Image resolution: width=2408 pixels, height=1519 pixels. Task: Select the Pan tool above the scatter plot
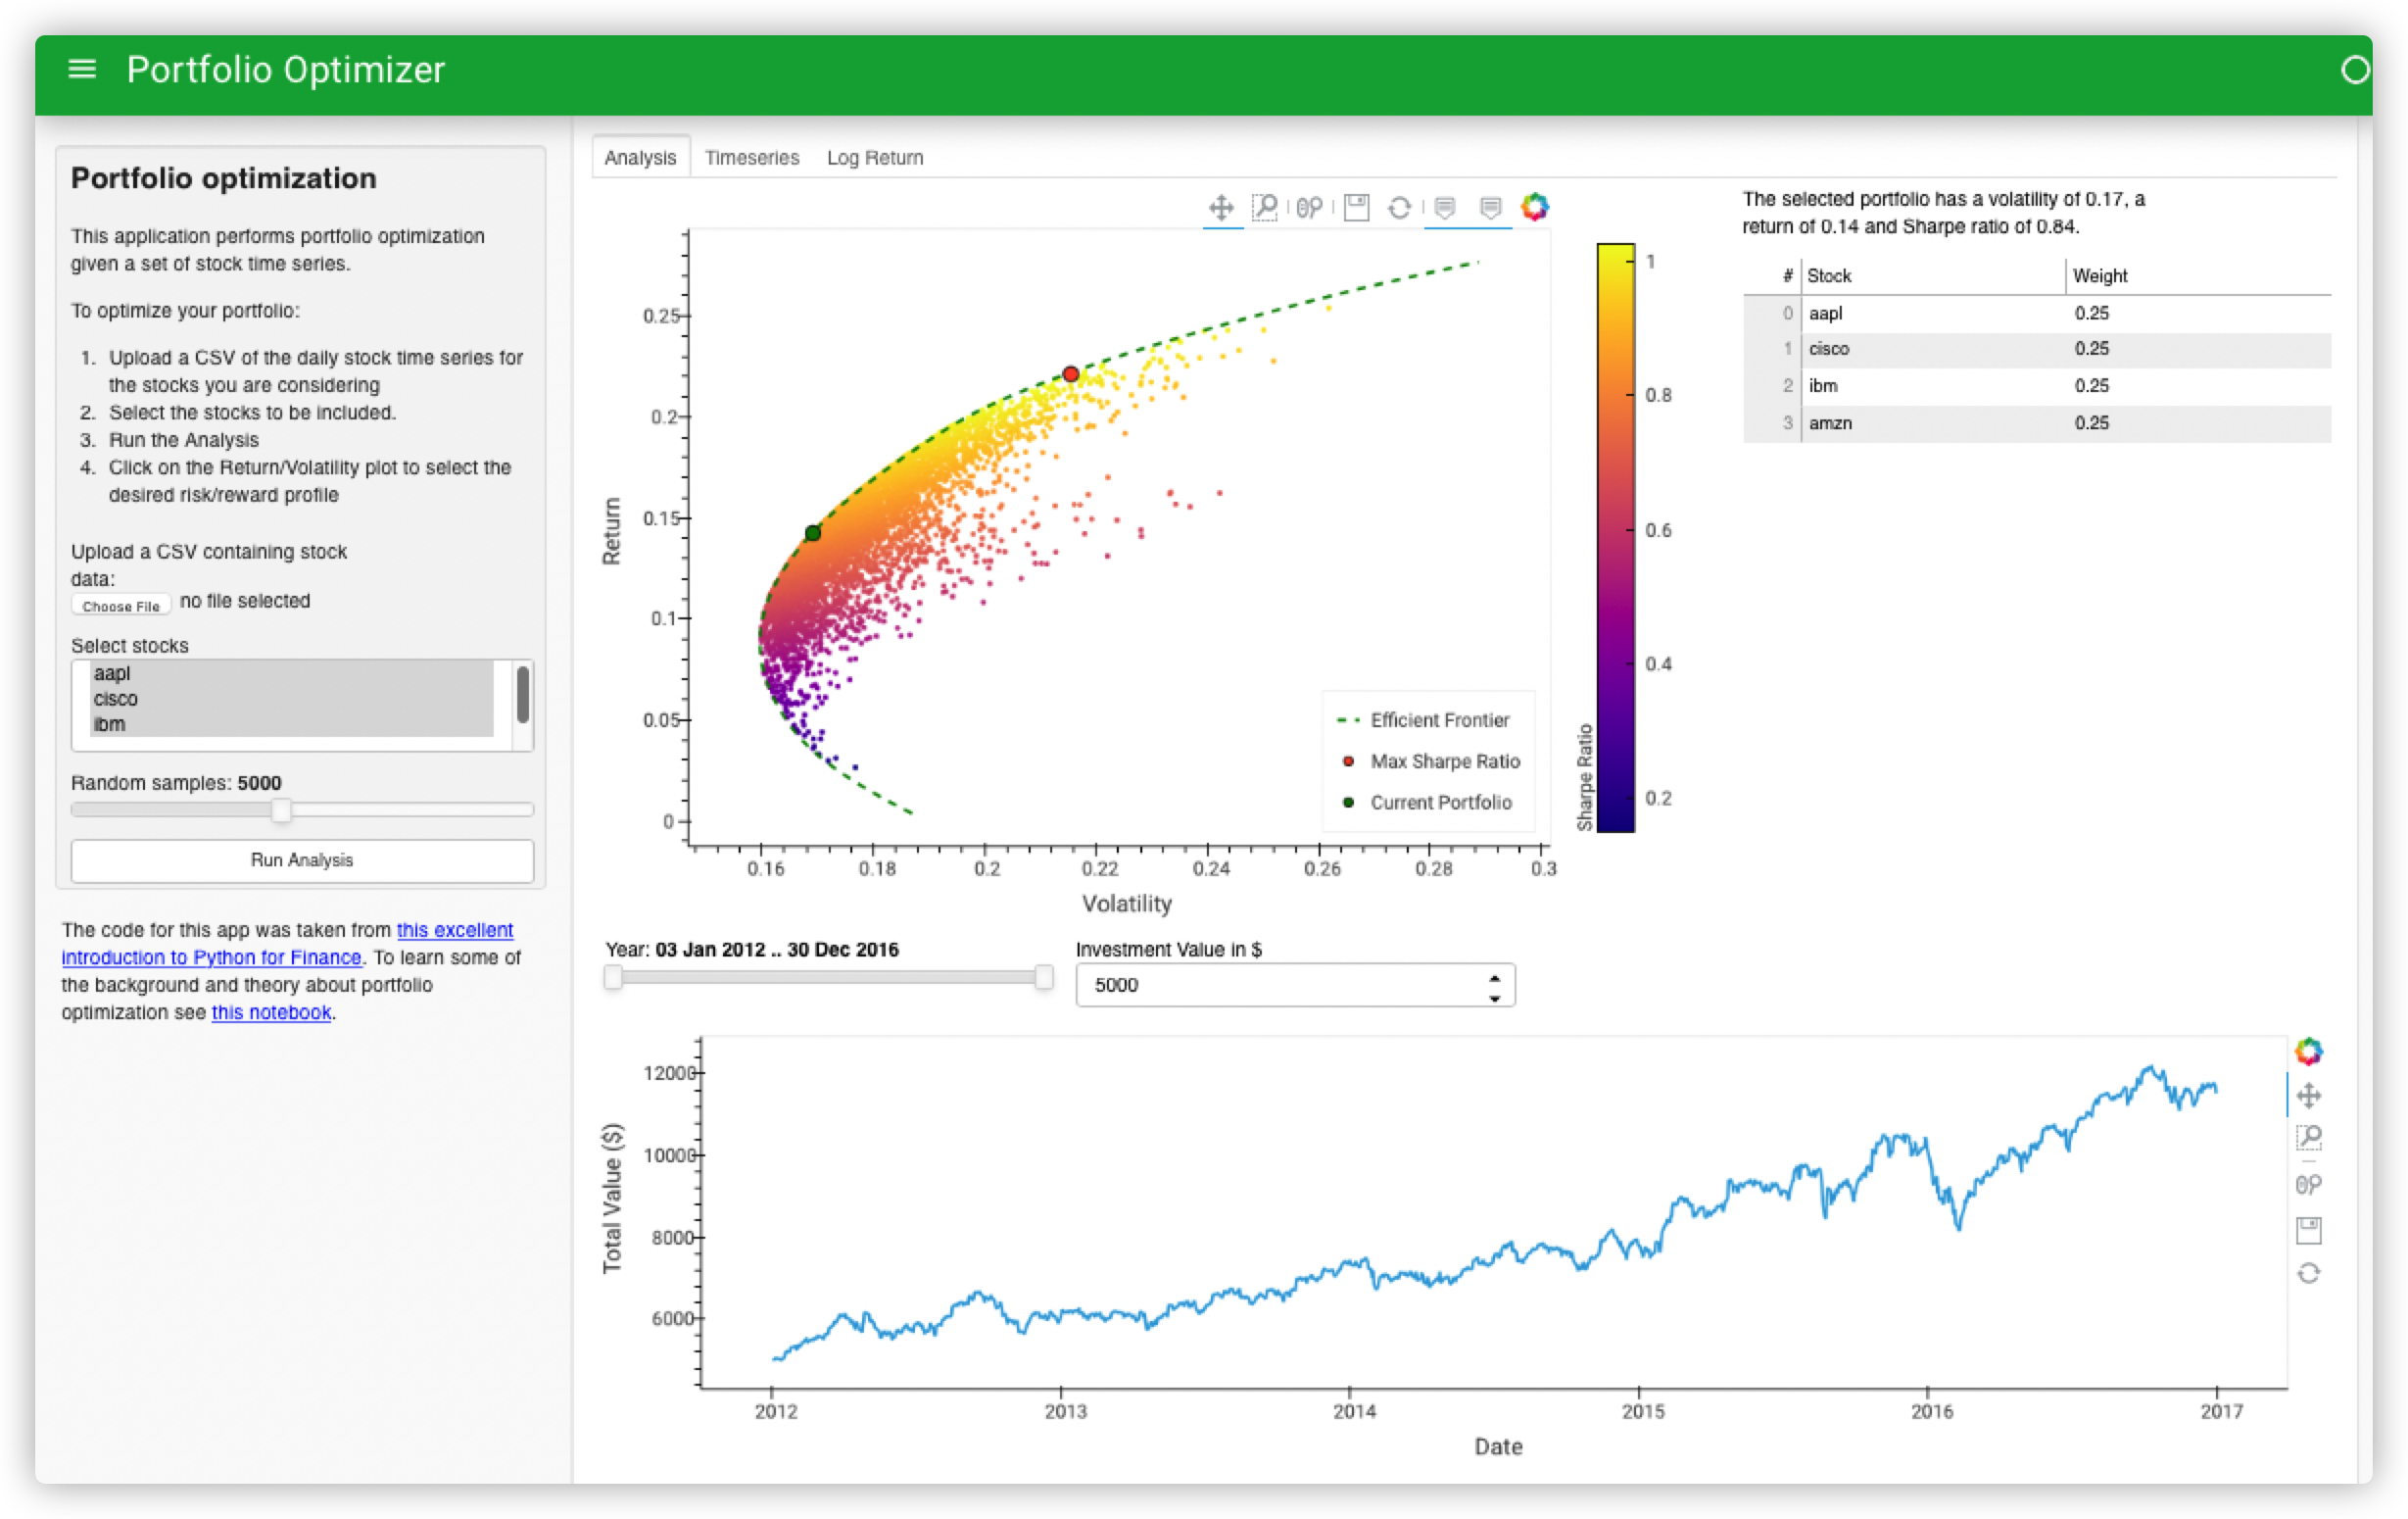pyautogui.click(x=1220, y=207)
